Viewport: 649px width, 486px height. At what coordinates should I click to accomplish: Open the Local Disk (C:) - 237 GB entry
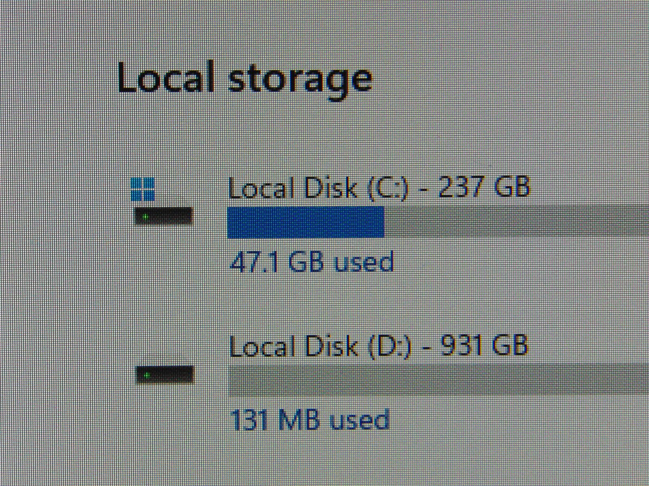[379, 188]
